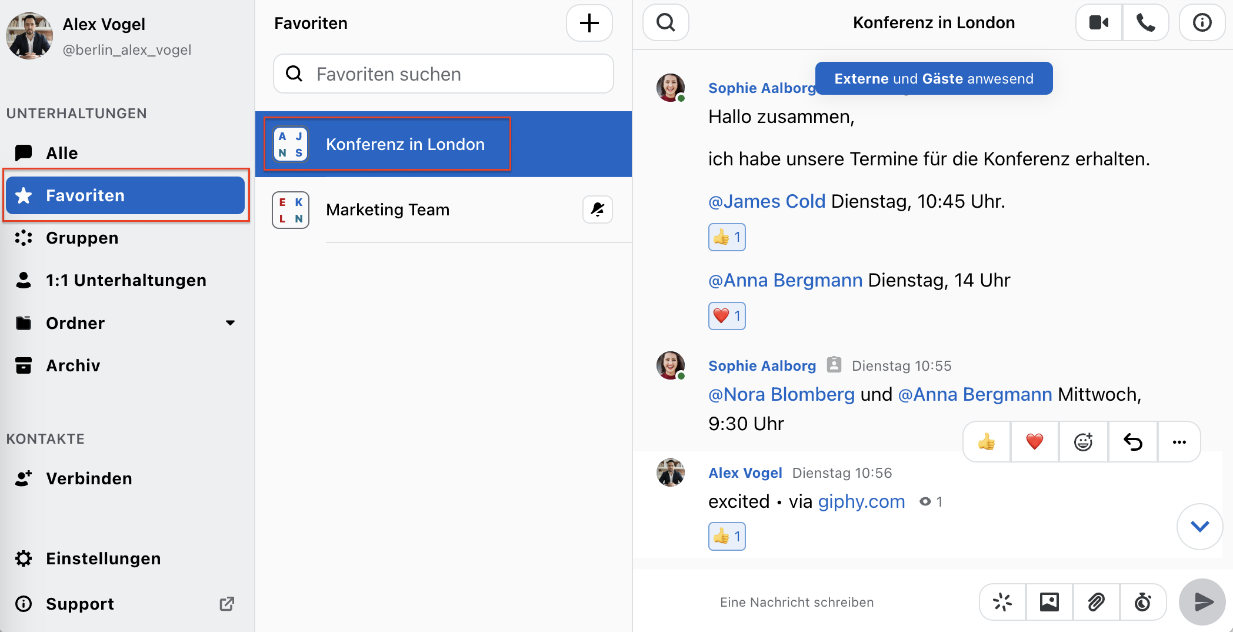This screenshot has height=632, width=1233.
Task: Create new conversation with plus button
Action: tap(589, 24)
